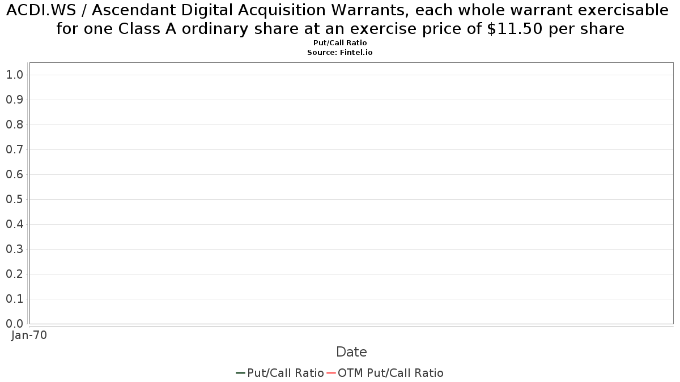Click the 0.3 y-axis label
The height and width of the screenshot is (382, 680).
point(14,249)
